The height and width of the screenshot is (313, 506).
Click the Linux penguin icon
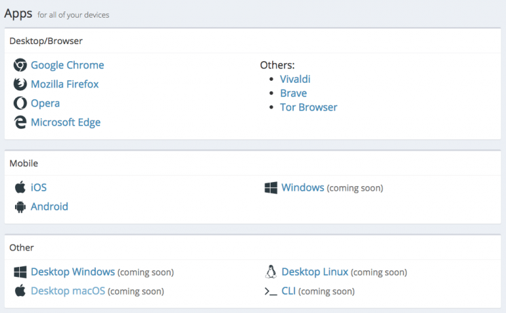coord(271,272)
